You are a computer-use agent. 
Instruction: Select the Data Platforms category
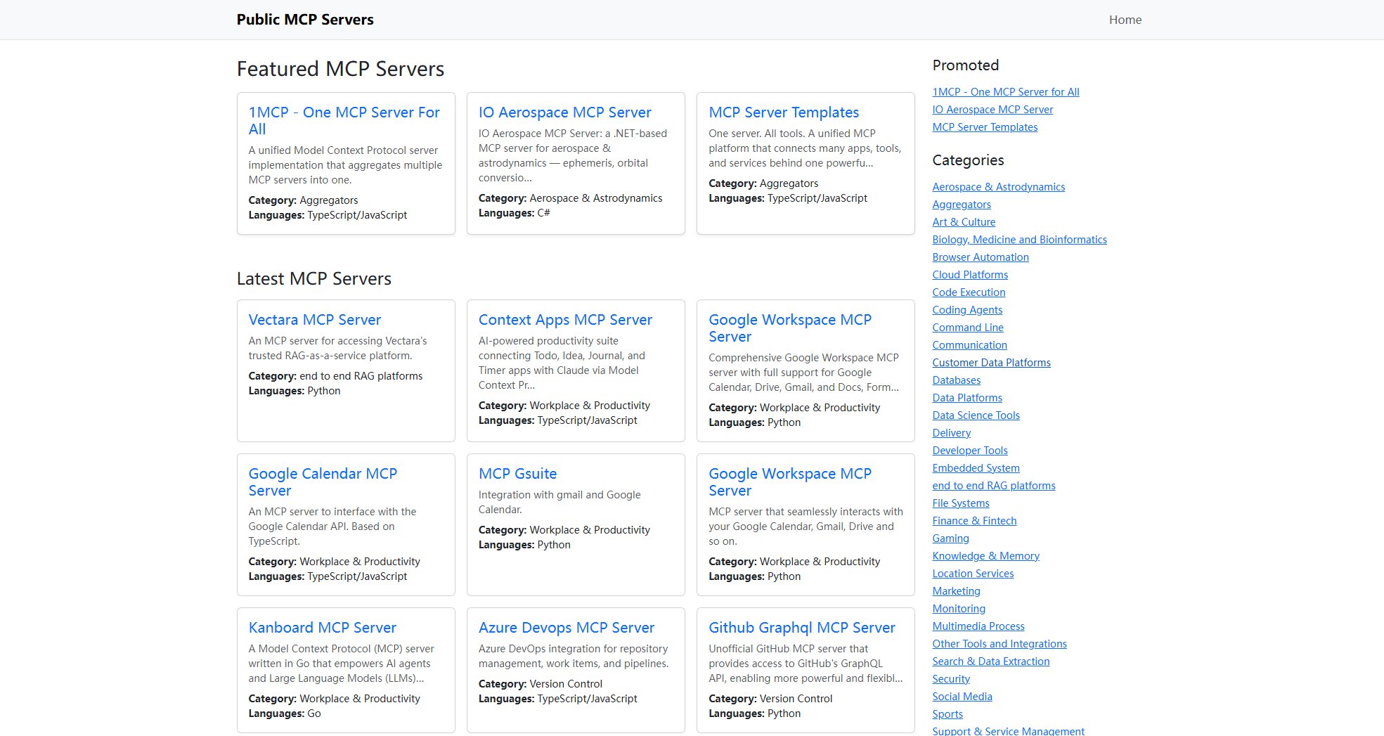click(967, 398)
